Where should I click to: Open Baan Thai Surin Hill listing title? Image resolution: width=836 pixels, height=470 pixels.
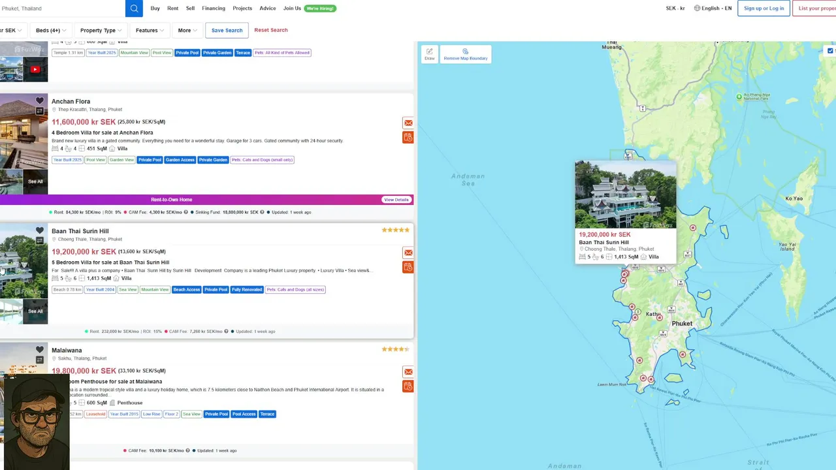pyautogui.click(x=80, y=231)
